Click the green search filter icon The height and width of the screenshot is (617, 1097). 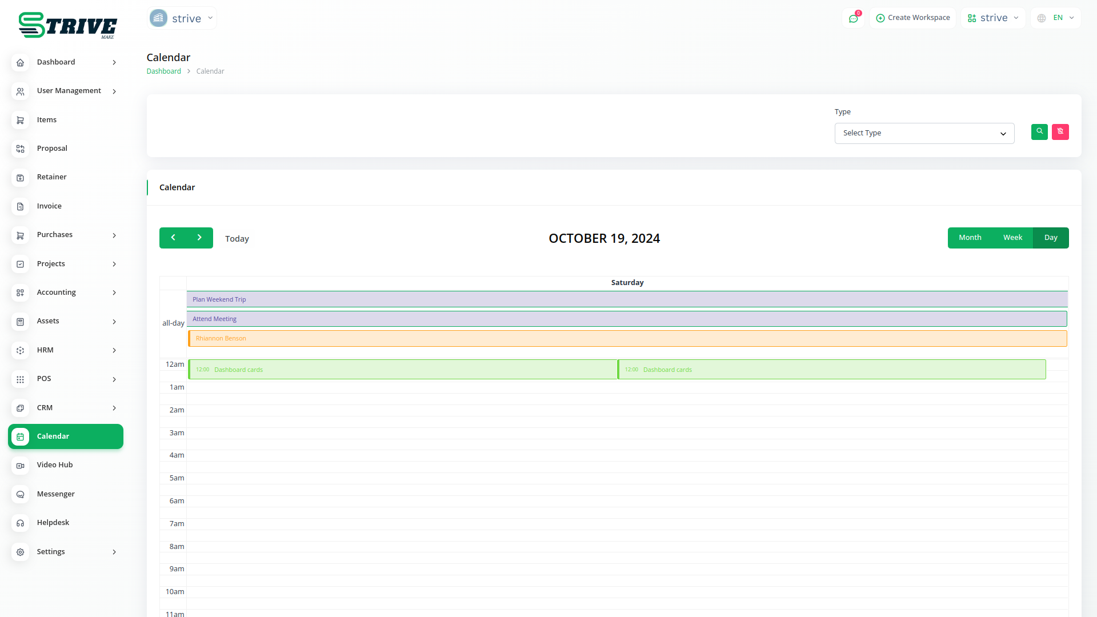[1039, 132]
